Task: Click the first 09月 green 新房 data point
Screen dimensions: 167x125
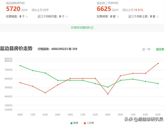Action: 20,66
